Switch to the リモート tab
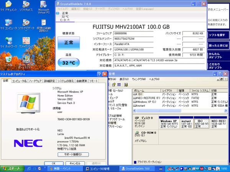The image size is (230, 172). pyautogui.click(x=94, y=81)
